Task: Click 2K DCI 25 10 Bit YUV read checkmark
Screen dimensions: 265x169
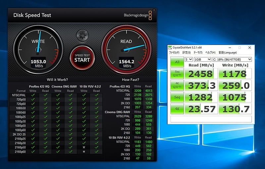Action: coord(96,134)
